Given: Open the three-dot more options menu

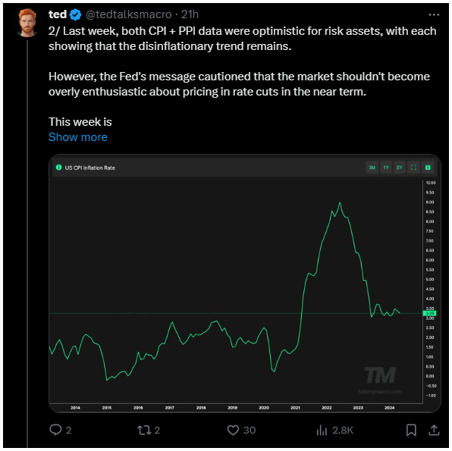Looking at the screenshot, I should [434, 14].
